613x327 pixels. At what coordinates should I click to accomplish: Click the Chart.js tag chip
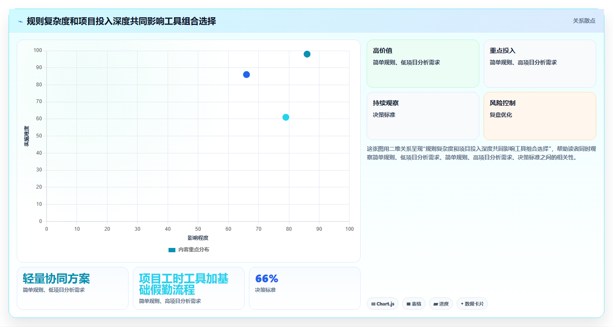click(383, 304)
